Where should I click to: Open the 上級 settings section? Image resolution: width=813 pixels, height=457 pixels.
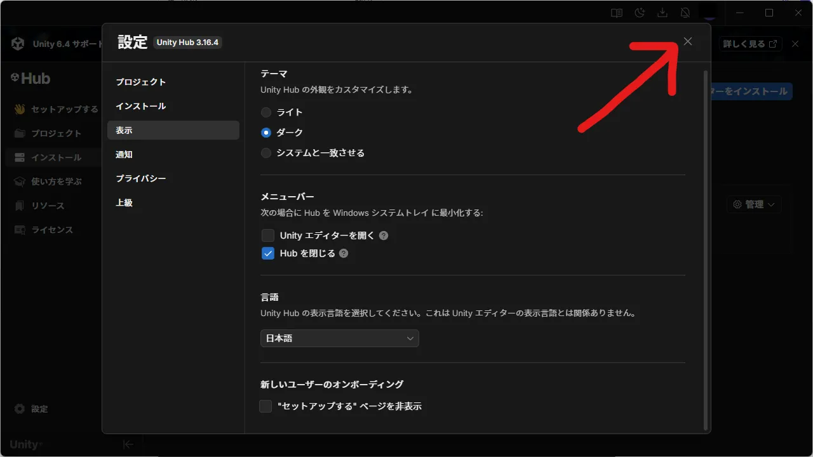point(124,202)
